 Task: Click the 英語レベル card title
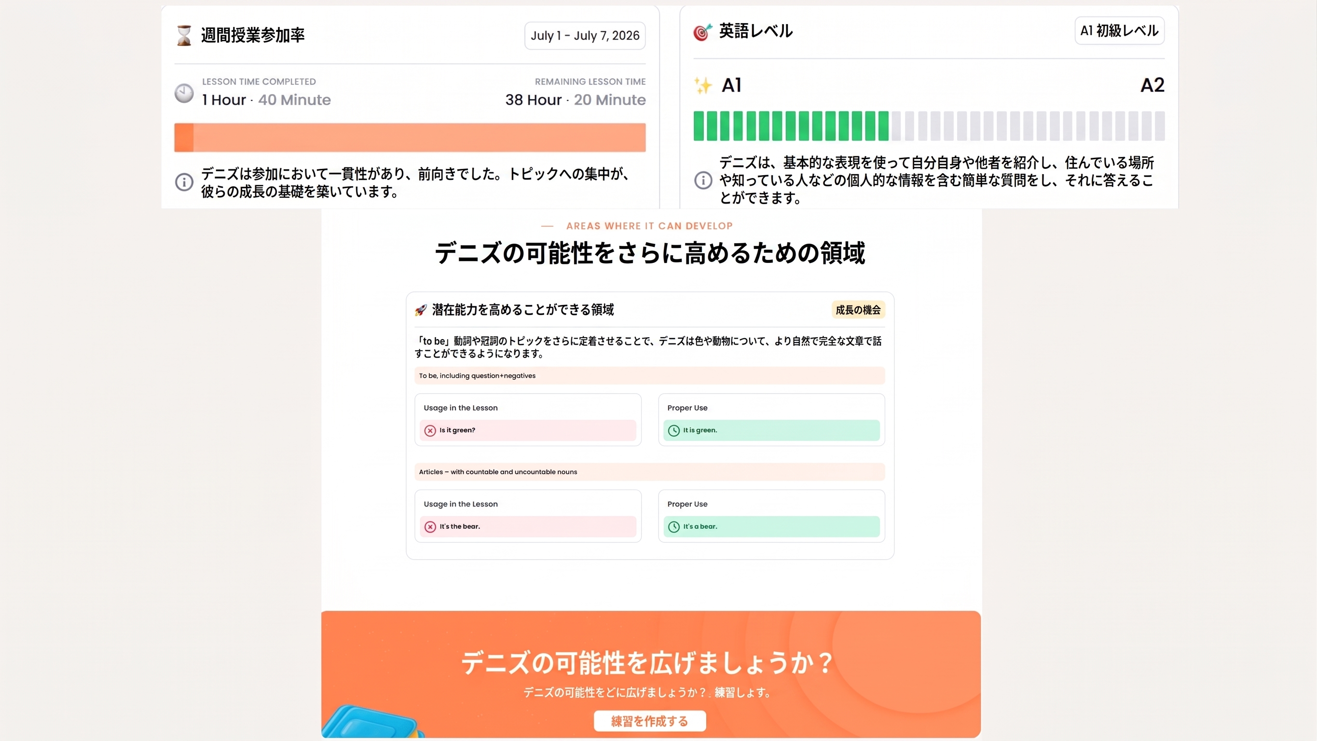755,31
